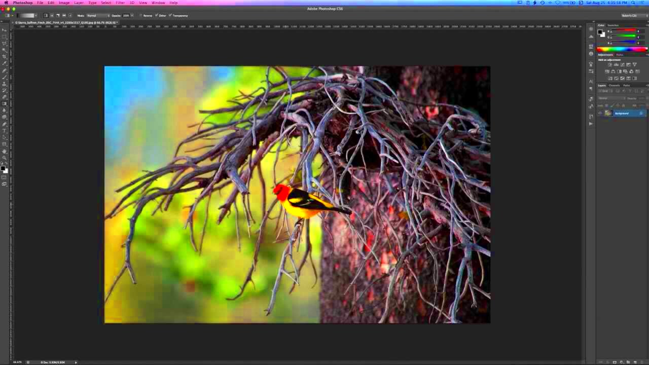Select the Path Selection tool
This screenshot has width=649, height=365.
click(5, 137)
